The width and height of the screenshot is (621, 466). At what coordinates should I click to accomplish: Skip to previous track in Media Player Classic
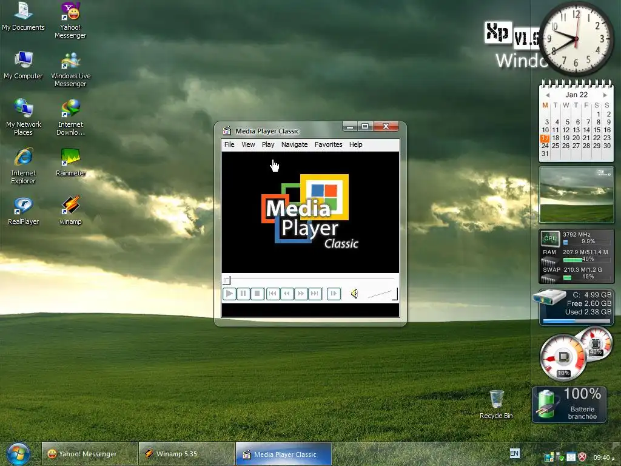pyautogui.click(x=273, y=294)
